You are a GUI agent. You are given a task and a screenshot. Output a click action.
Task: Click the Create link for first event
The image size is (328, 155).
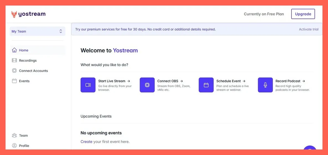coord(86,142)
